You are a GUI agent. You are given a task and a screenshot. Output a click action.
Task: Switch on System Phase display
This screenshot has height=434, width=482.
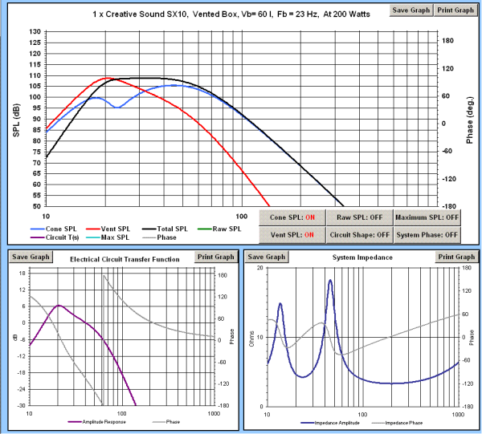pyautogui.click(x=429, y=234)
